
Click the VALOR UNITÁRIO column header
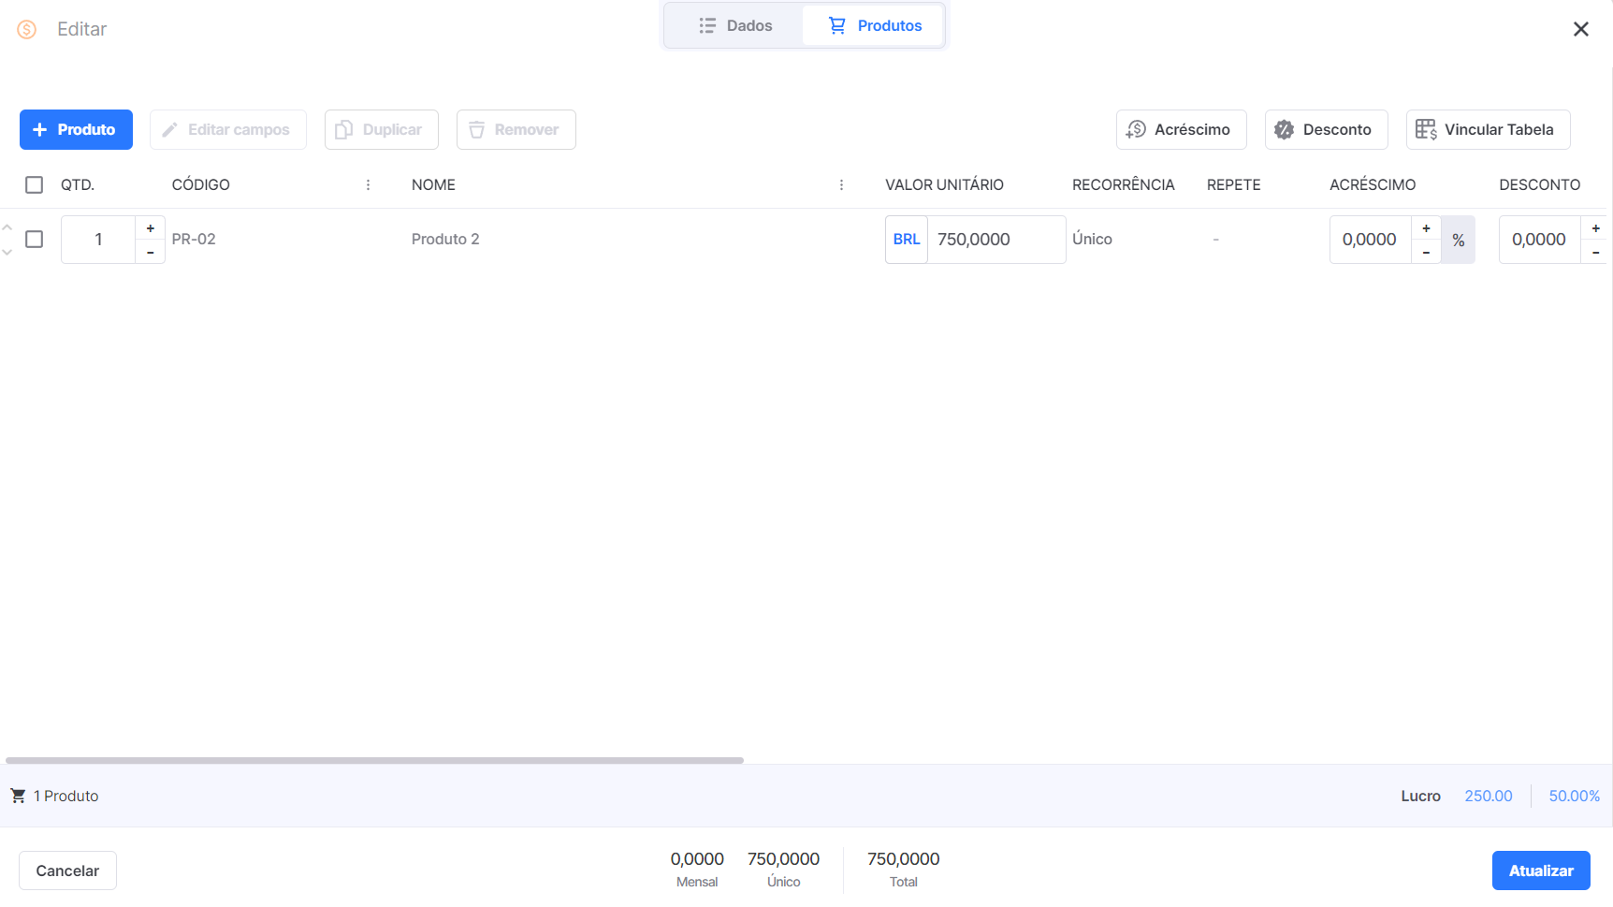pos(944,185)
